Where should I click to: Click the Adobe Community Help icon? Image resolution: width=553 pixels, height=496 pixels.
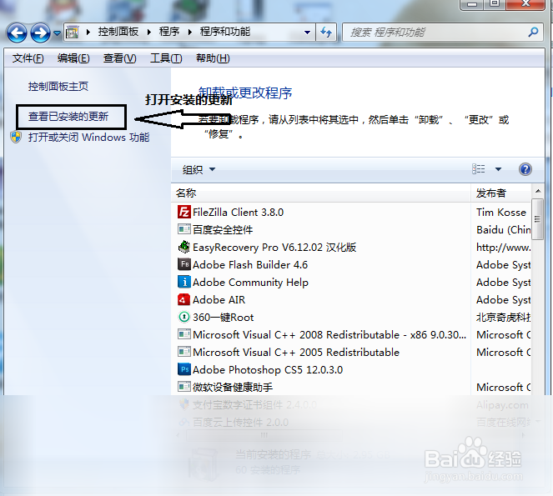click(x=184, y=283)
